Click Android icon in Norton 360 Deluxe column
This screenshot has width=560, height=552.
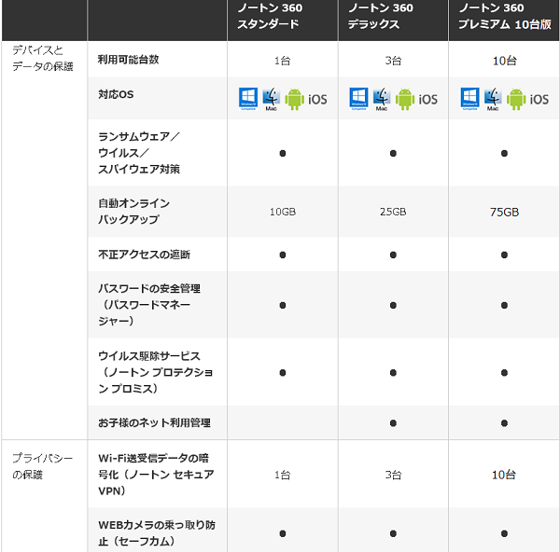coord(405,99)
